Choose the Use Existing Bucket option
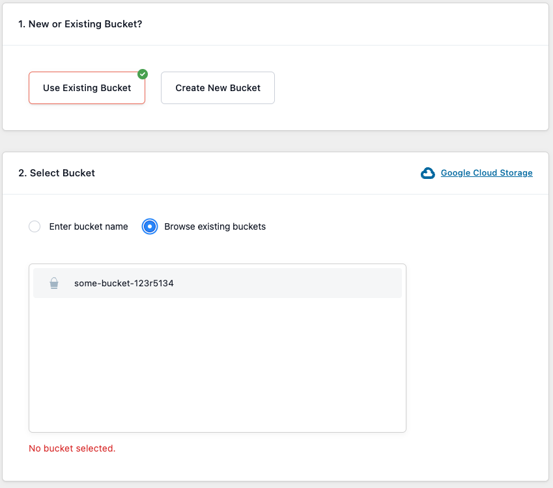The width and height of the screenshot is (553, 488). pos(87,88)
